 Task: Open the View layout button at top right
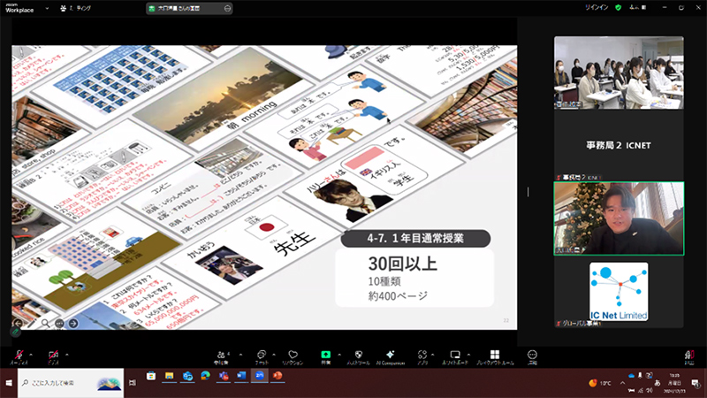[x=637, y=8]
